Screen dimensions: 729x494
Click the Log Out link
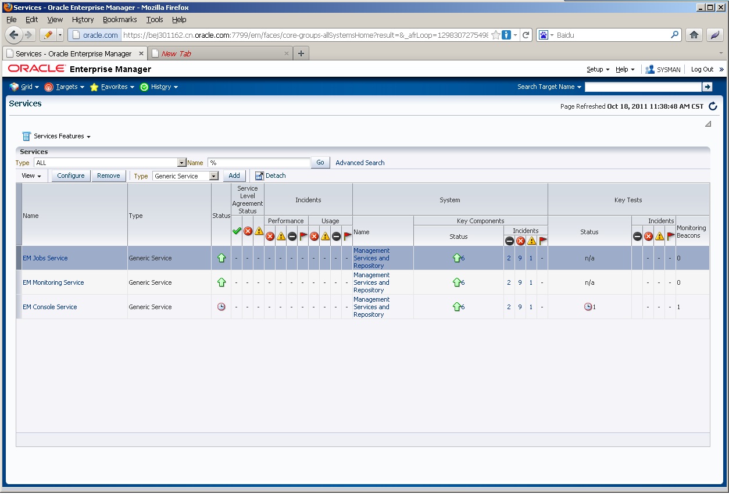click(702, 69)
